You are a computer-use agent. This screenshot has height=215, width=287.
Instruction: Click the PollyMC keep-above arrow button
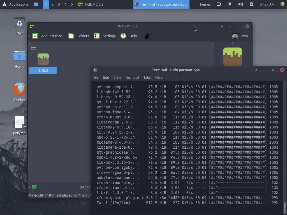(222, 26)
